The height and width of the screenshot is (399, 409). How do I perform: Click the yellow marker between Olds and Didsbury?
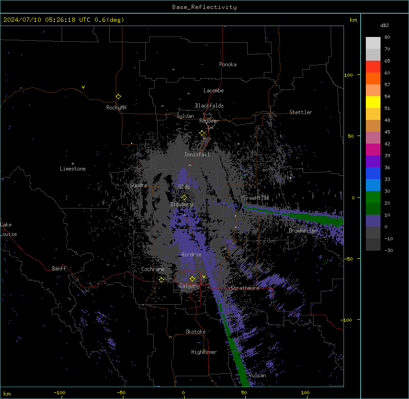point(185,198)
